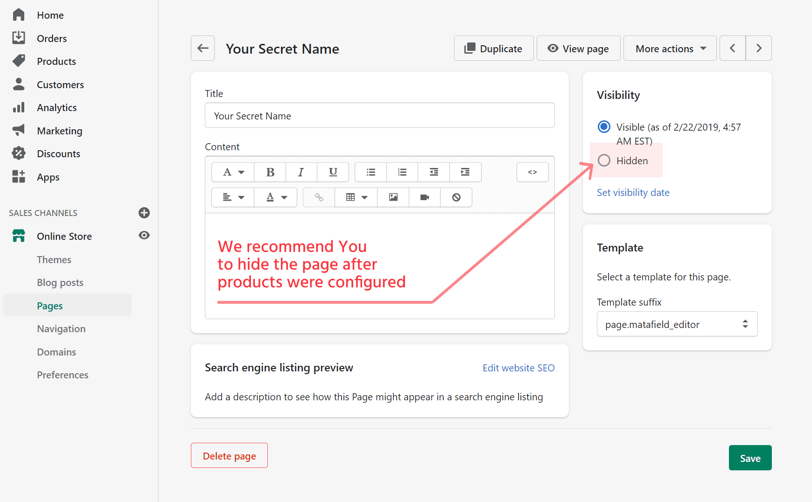Open Edit website SEO
The image size is (812, 502).
pyautogui.click(x=518, y=368)
